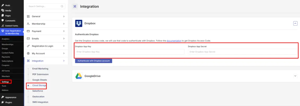The height and width of the screenshot is (106, 300).
Task: Expand Membership settings chevron
Action: click(x=64, y=24)
